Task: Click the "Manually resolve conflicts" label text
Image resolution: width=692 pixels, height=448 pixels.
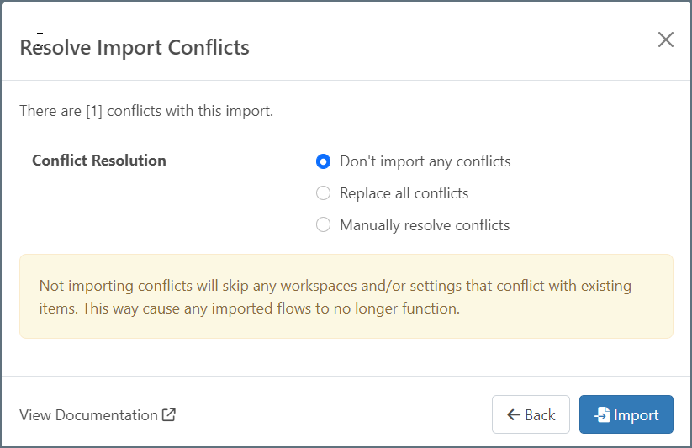Action: [x=425, y=225]
